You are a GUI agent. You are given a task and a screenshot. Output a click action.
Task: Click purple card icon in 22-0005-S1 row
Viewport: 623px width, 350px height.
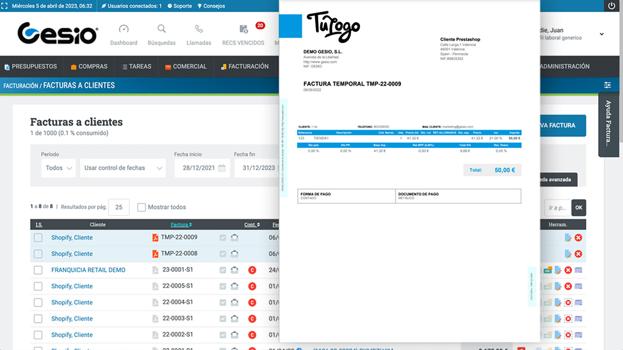[578, 286]
